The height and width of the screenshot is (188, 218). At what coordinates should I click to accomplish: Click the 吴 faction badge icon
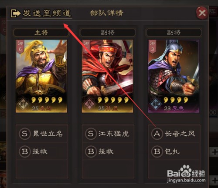pos(89,104)
